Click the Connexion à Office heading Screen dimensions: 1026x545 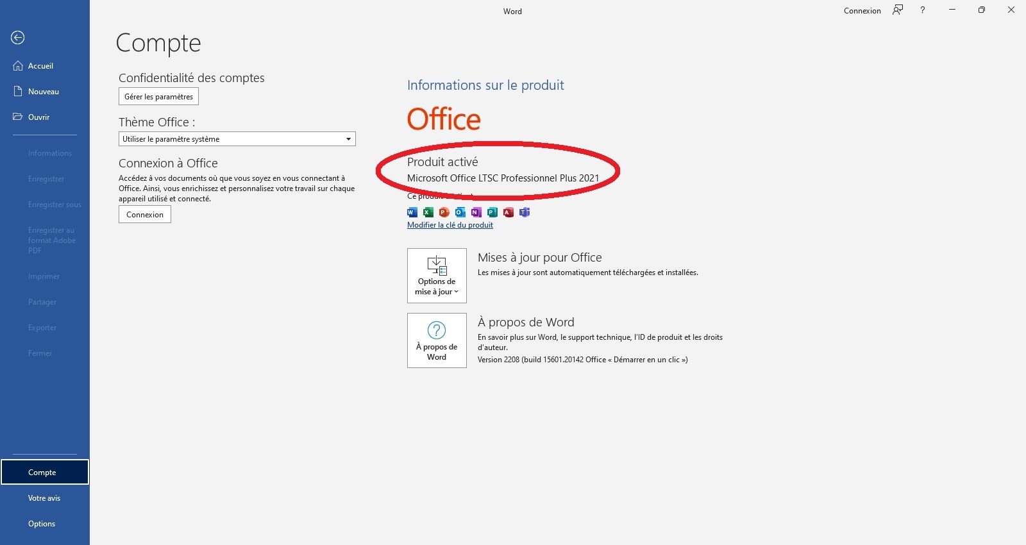(x=168, y=163)
